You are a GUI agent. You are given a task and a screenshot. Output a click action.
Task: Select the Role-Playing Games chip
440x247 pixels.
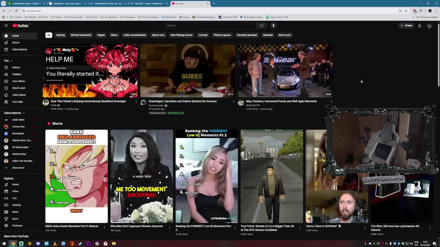[181, 35]
